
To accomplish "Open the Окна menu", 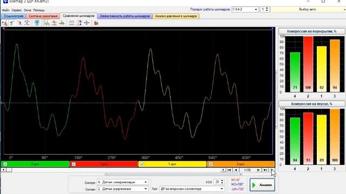I will click(28, 10).
